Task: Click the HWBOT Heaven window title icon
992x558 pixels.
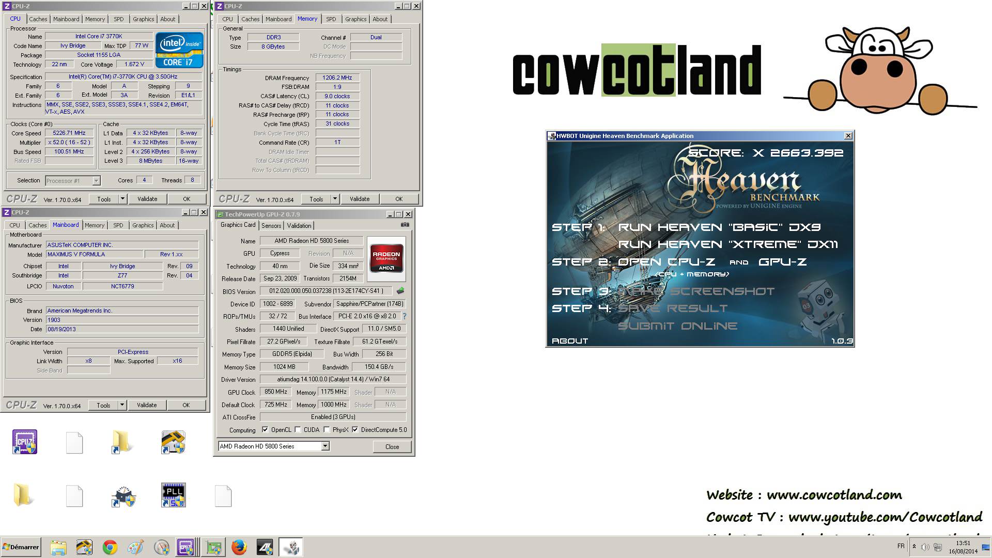Action: [552, 136]
